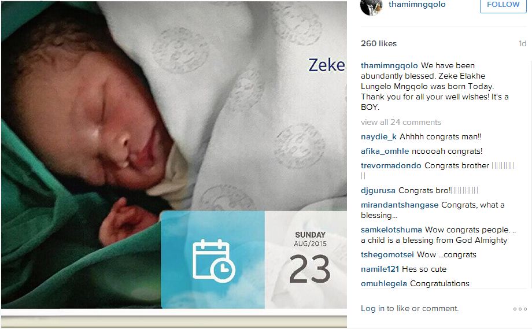Open the three-dot more options menu
This screenshot has width=532, height=329.
click(x=520, y=309)
